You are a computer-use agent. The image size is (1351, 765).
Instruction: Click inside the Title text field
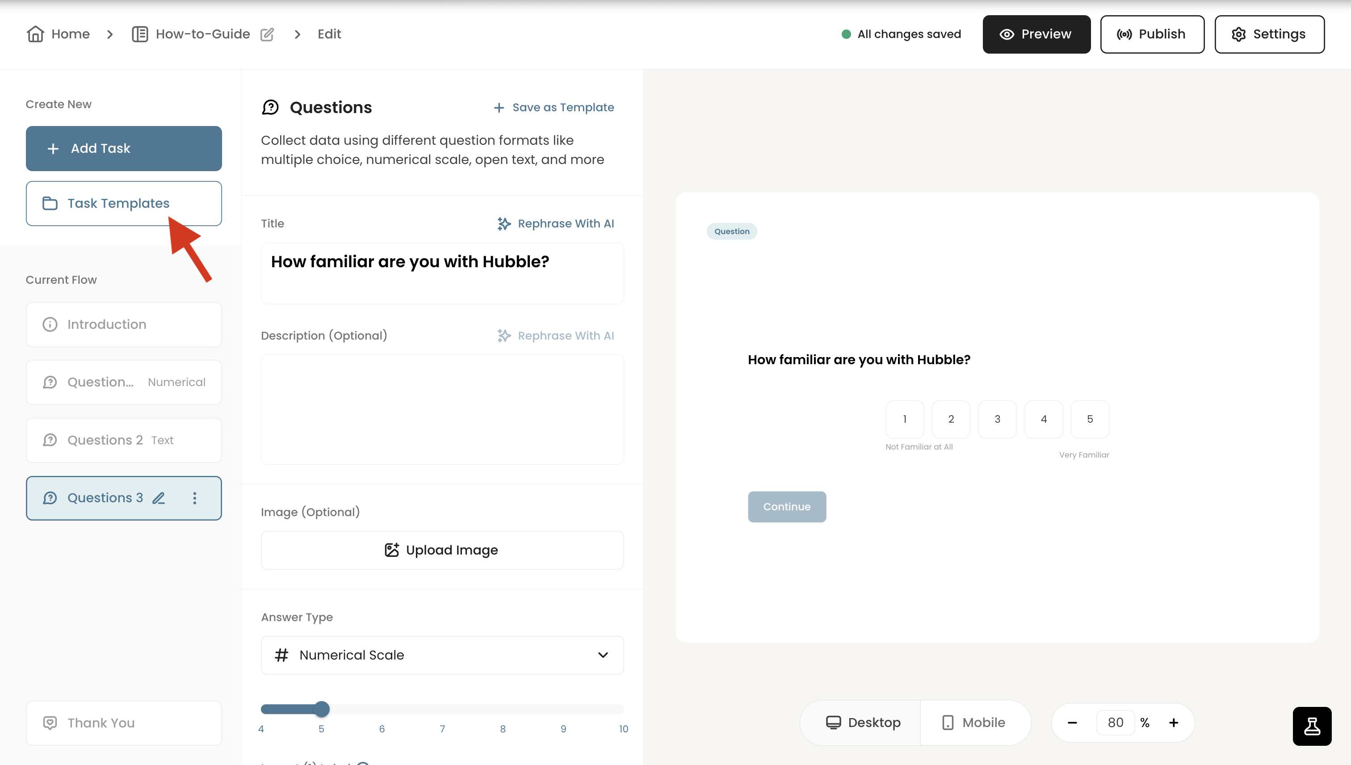point(442,273)
